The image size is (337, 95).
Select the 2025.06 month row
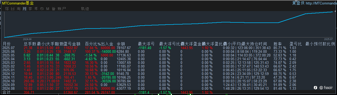click(168, 51)
